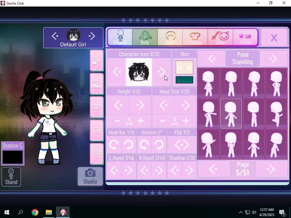This screenshot has height=218, width=291.
Task: Select next R.Hand option
Action: pyautogui.click(x=159, y=170)
